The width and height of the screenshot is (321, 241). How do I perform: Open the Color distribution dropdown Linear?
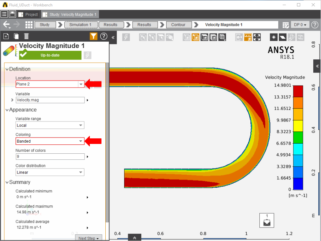50,172
